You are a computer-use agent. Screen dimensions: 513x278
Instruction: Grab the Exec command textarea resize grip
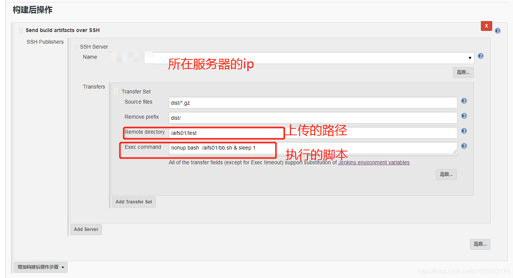454,151
